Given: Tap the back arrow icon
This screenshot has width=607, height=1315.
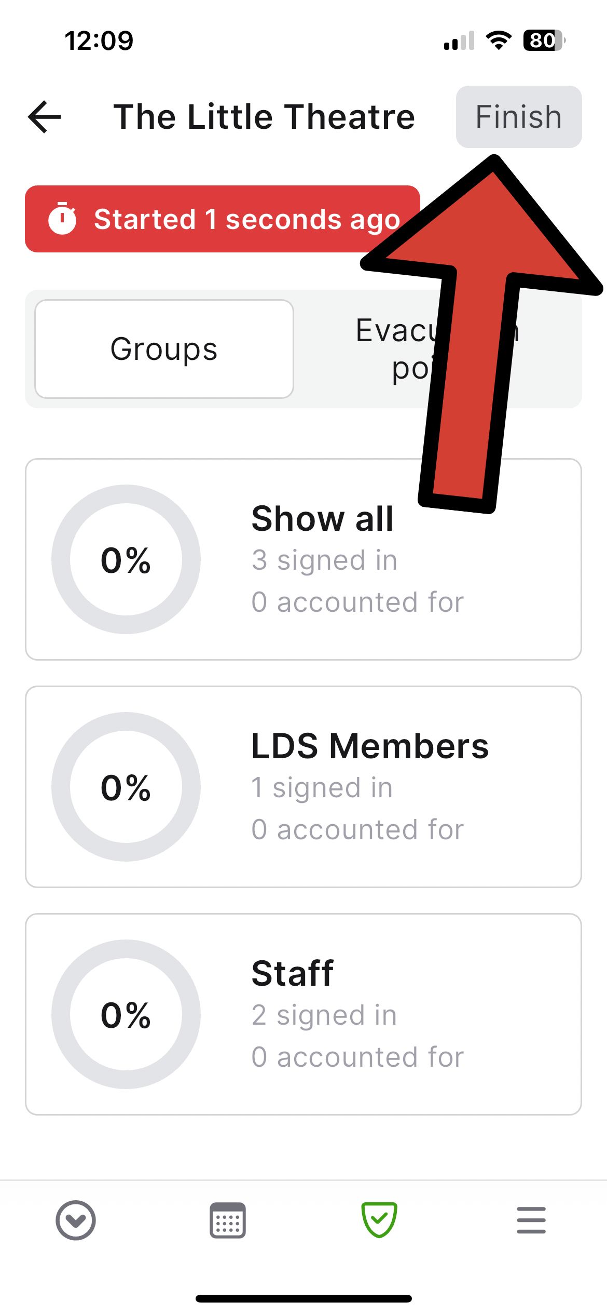Looking at the screenshot, I should [x=45, y=117].
